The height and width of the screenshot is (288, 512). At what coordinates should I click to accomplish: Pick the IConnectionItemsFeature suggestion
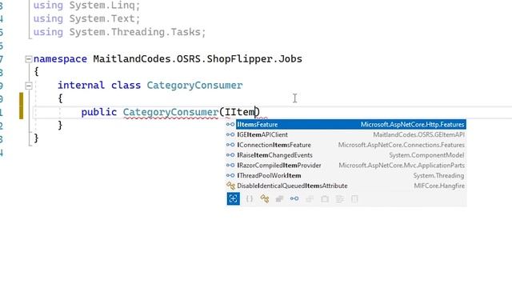346,145
